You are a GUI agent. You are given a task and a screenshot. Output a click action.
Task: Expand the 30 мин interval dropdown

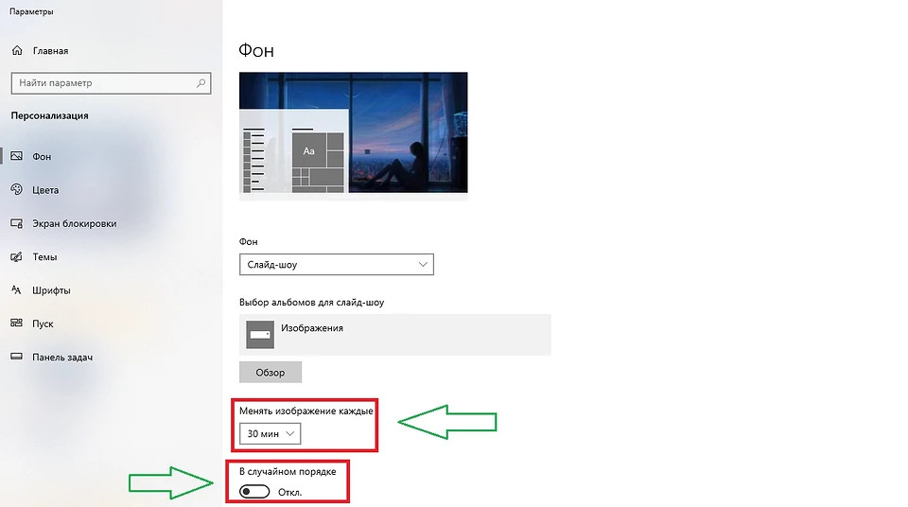click(271, 434)
